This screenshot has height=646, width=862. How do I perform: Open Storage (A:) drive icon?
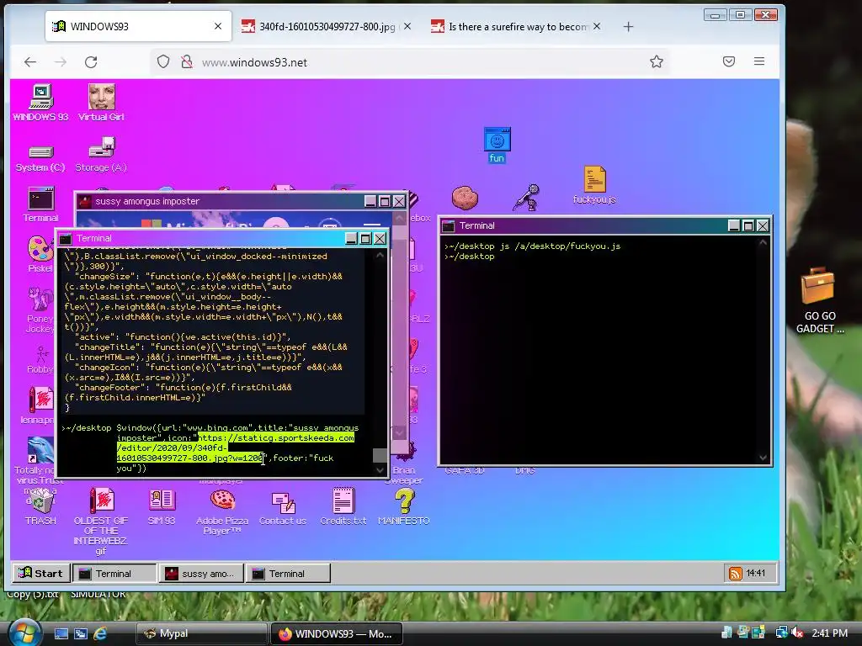pyautogui.click(x=101, y=156)
